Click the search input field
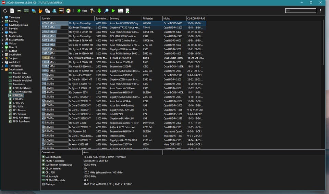 click(300, 11)
